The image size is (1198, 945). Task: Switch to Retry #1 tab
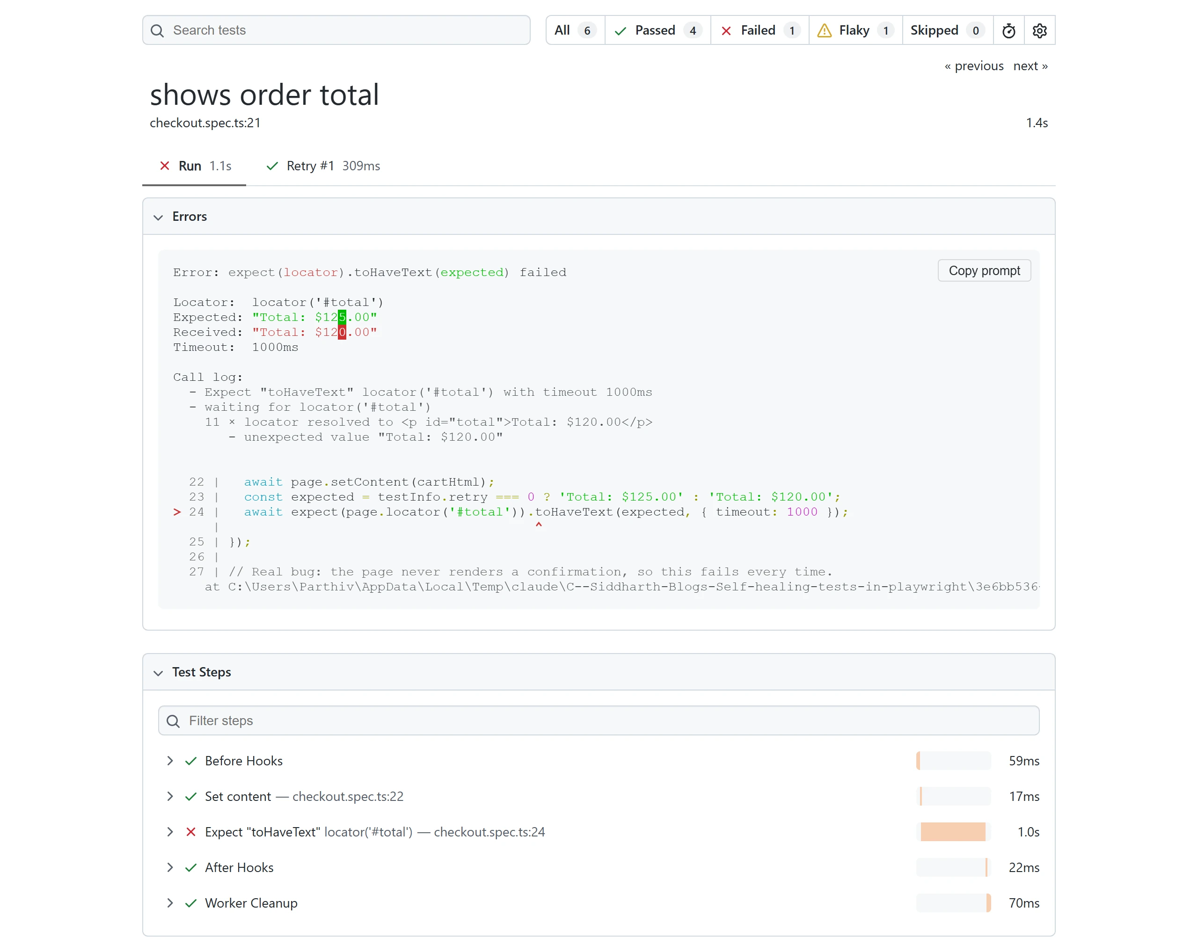click(x=323, y=166)
